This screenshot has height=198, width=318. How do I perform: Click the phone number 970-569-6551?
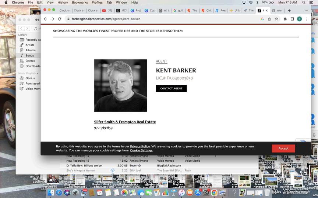coord(104,128)
